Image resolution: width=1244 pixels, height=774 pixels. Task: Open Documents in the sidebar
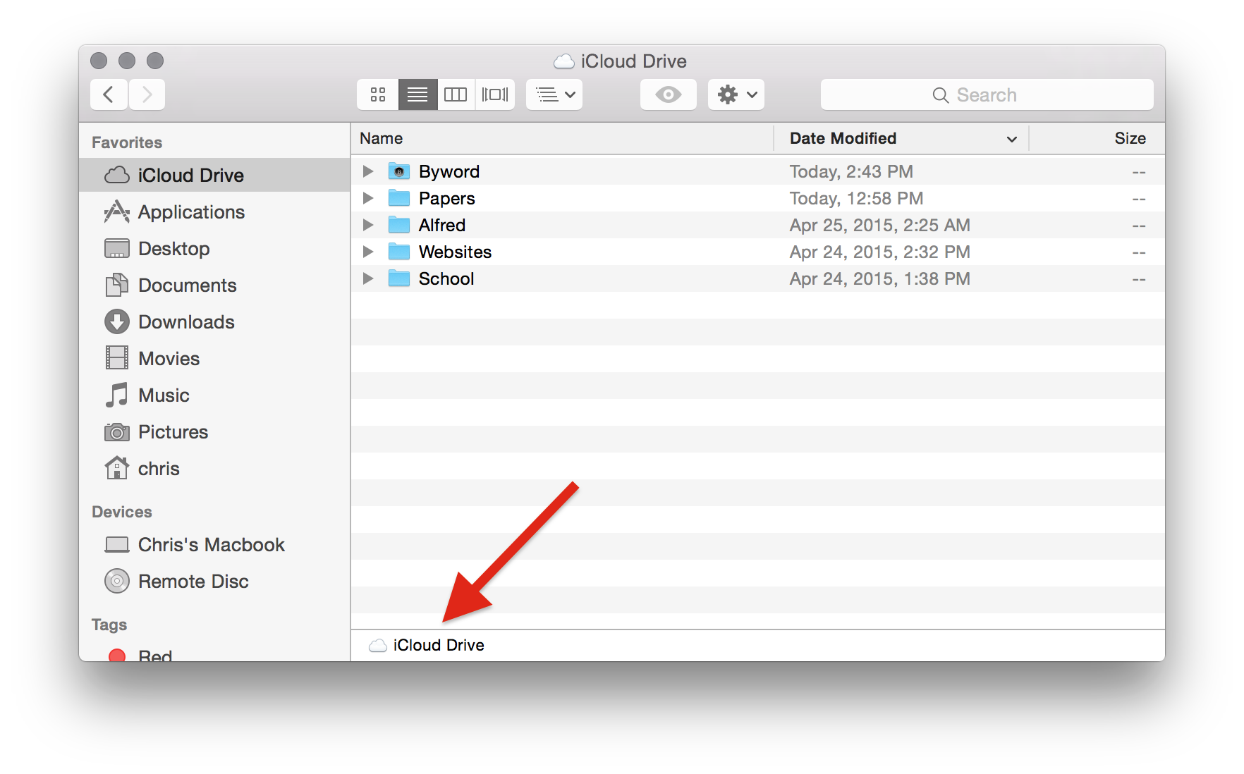[x=214, y=285]
